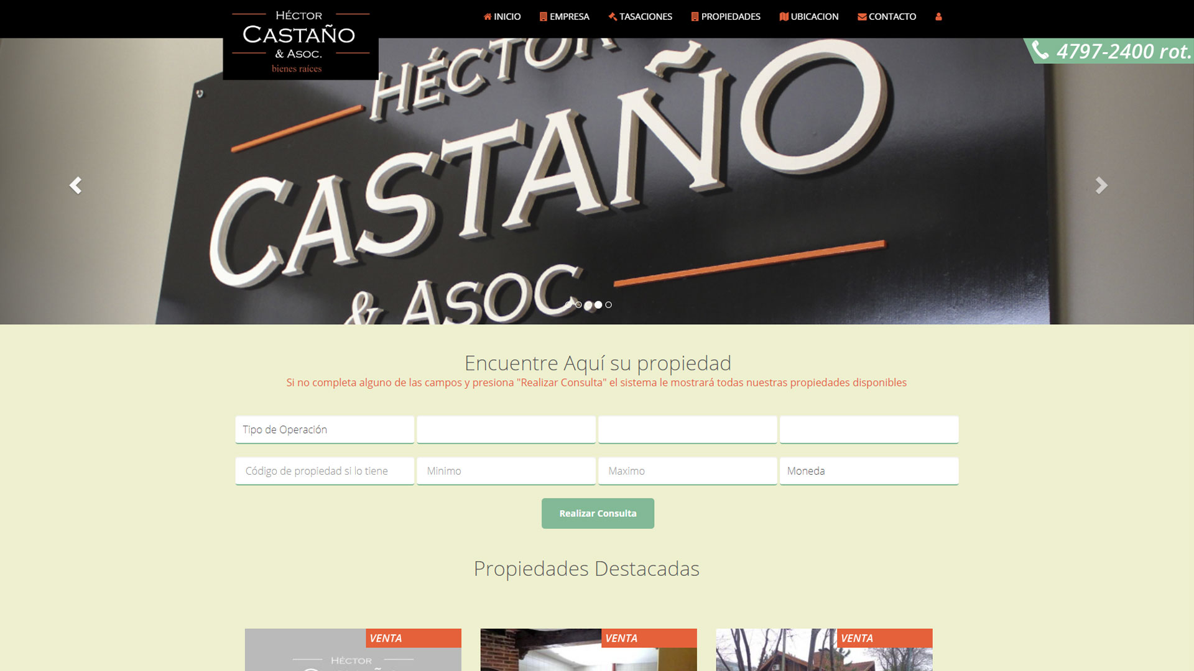Click the gavel icon beside TASACIONES
The width and height of the screenshot is (1194, 671).
coord(613,17)
